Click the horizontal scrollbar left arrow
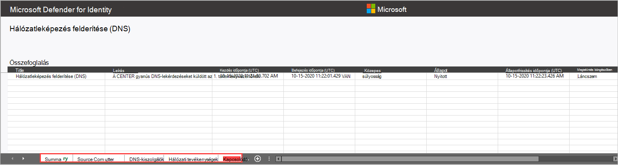This screenshot has width=618, height=165. tap(278, 159)
